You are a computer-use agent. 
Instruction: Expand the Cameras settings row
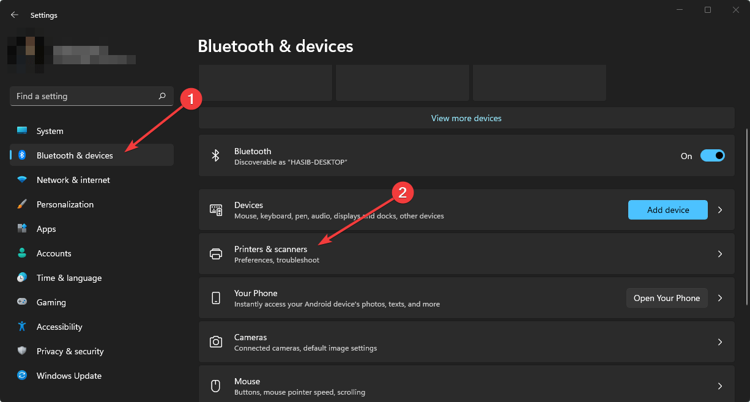point(719,341)
